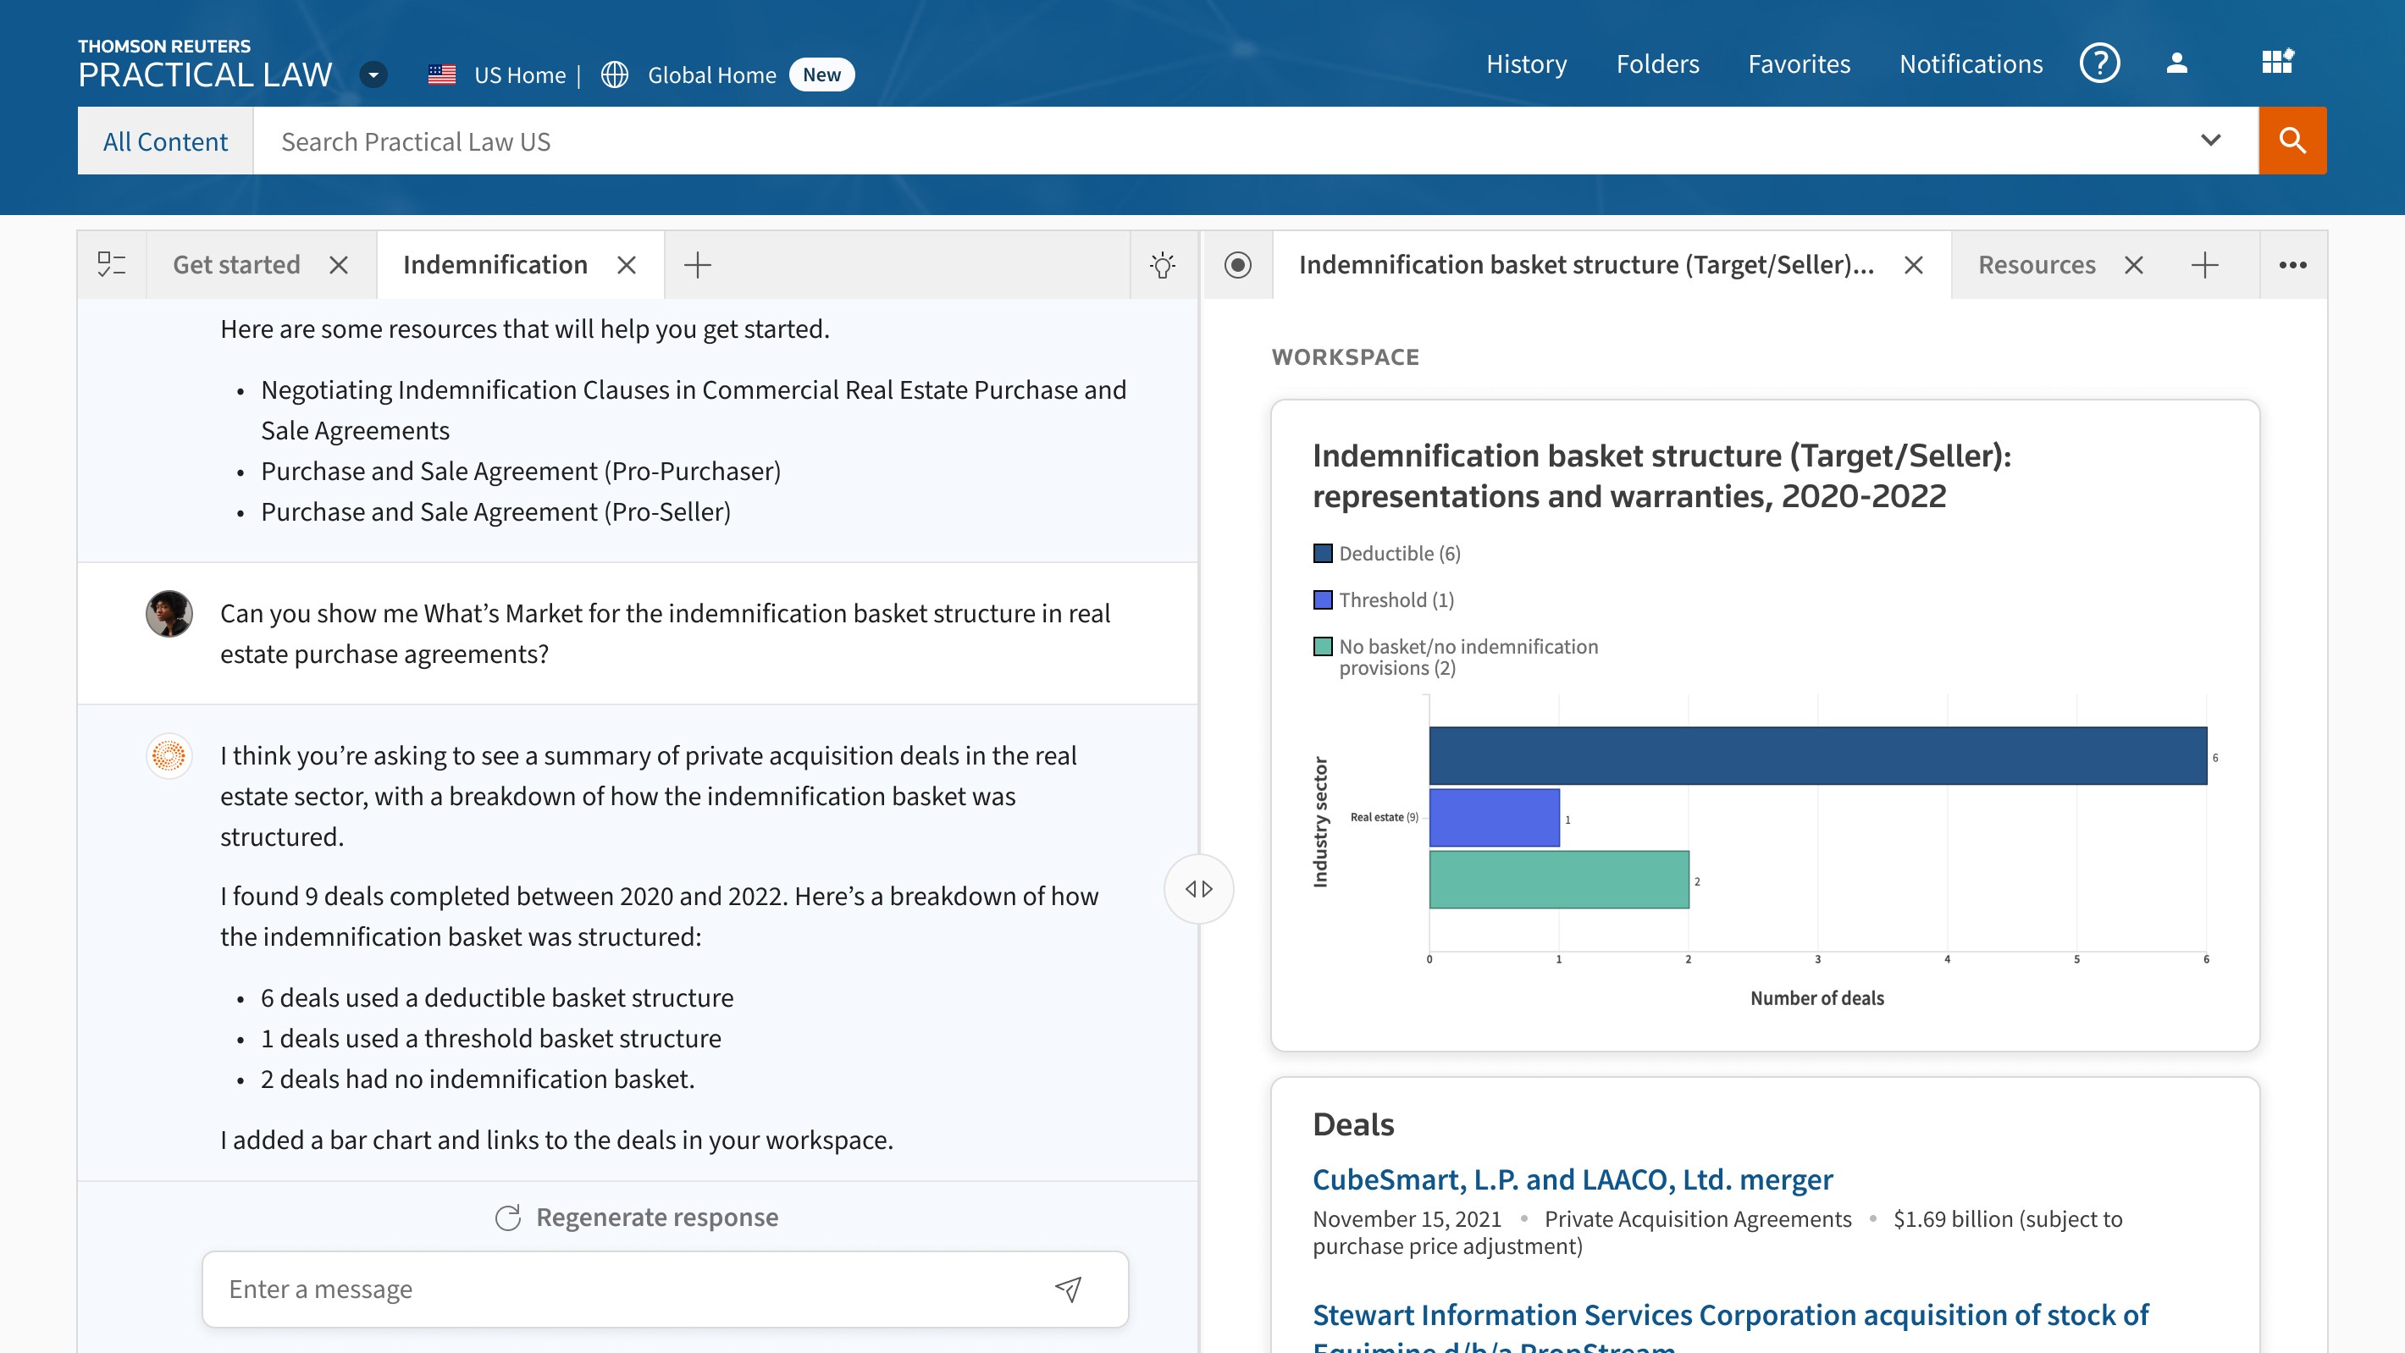Screen dimensions: 2405x1353
Task: Click the grid/apps menu icon
Action: pyautogui.click(x=2281, y=63)
